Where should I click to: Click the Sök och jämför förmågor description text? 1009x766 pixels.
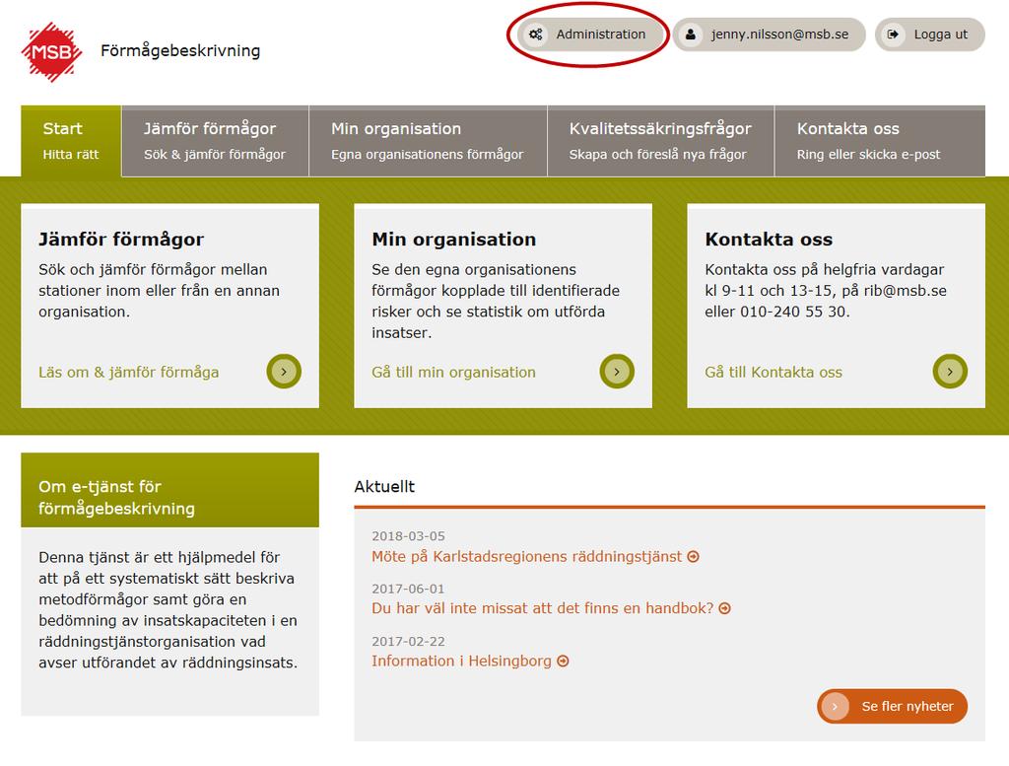tap(159, 290)
